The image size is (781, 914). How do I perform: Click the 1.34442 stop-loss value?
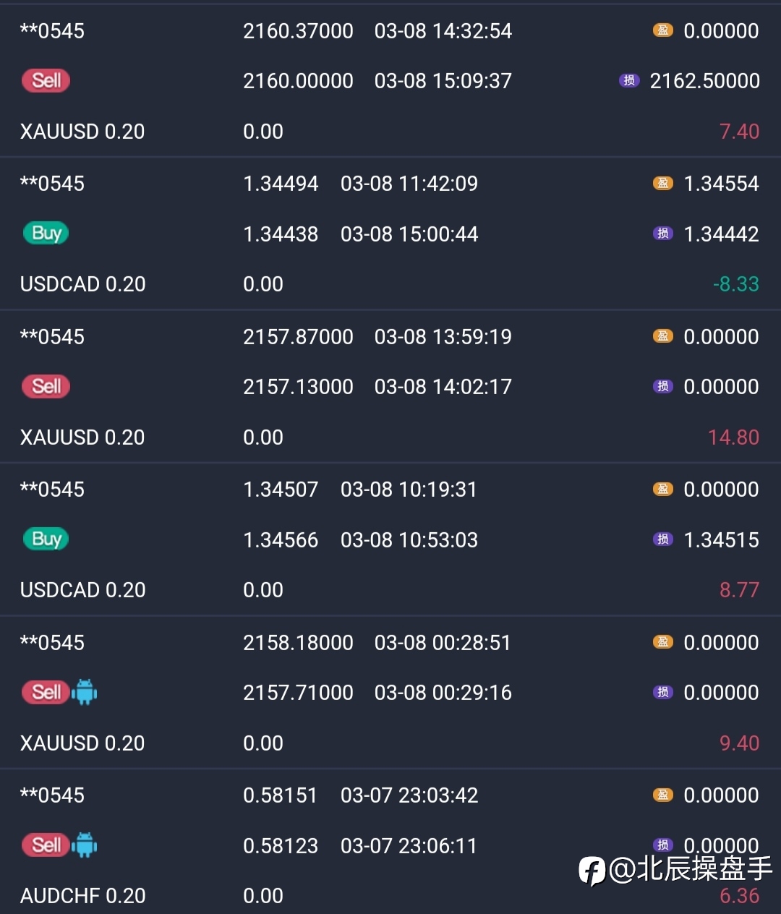pos(721,234)
